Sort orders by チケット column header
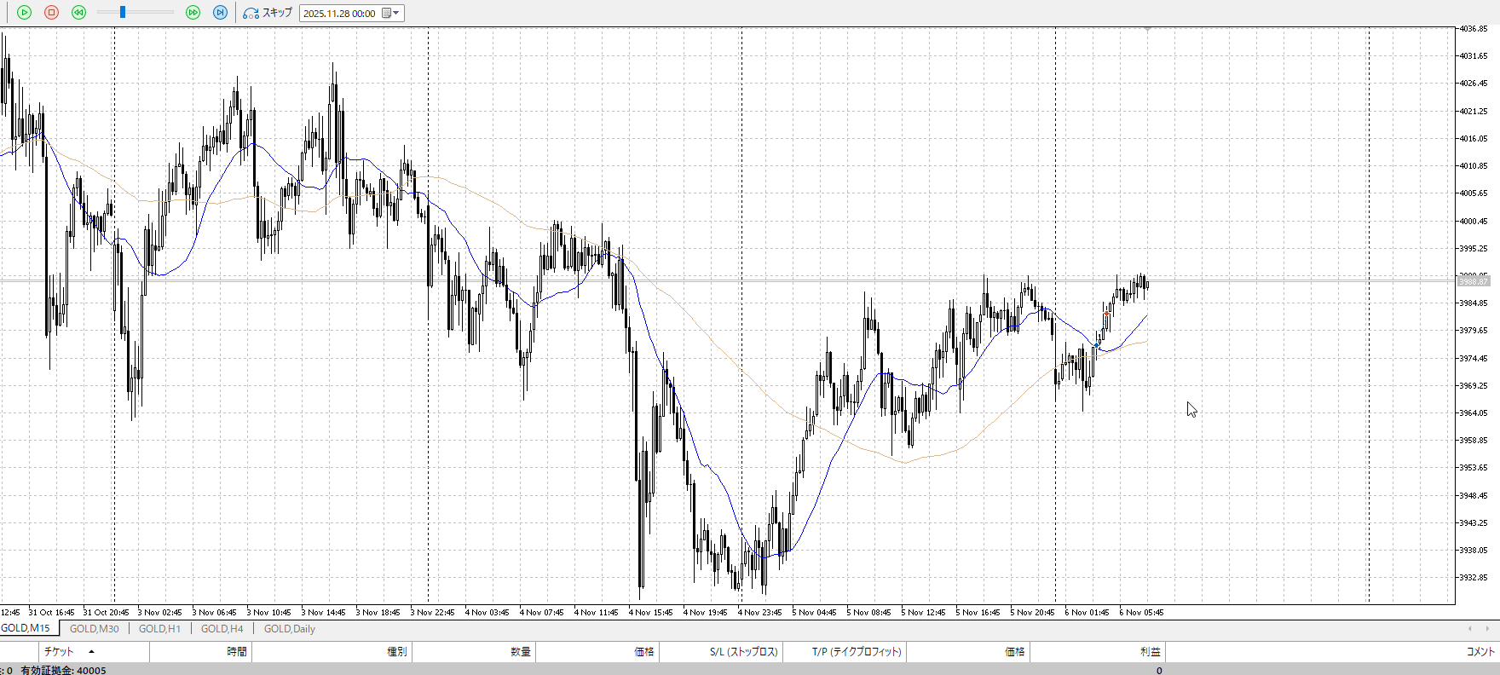1500x675 pixels. (x=60, y=652)
